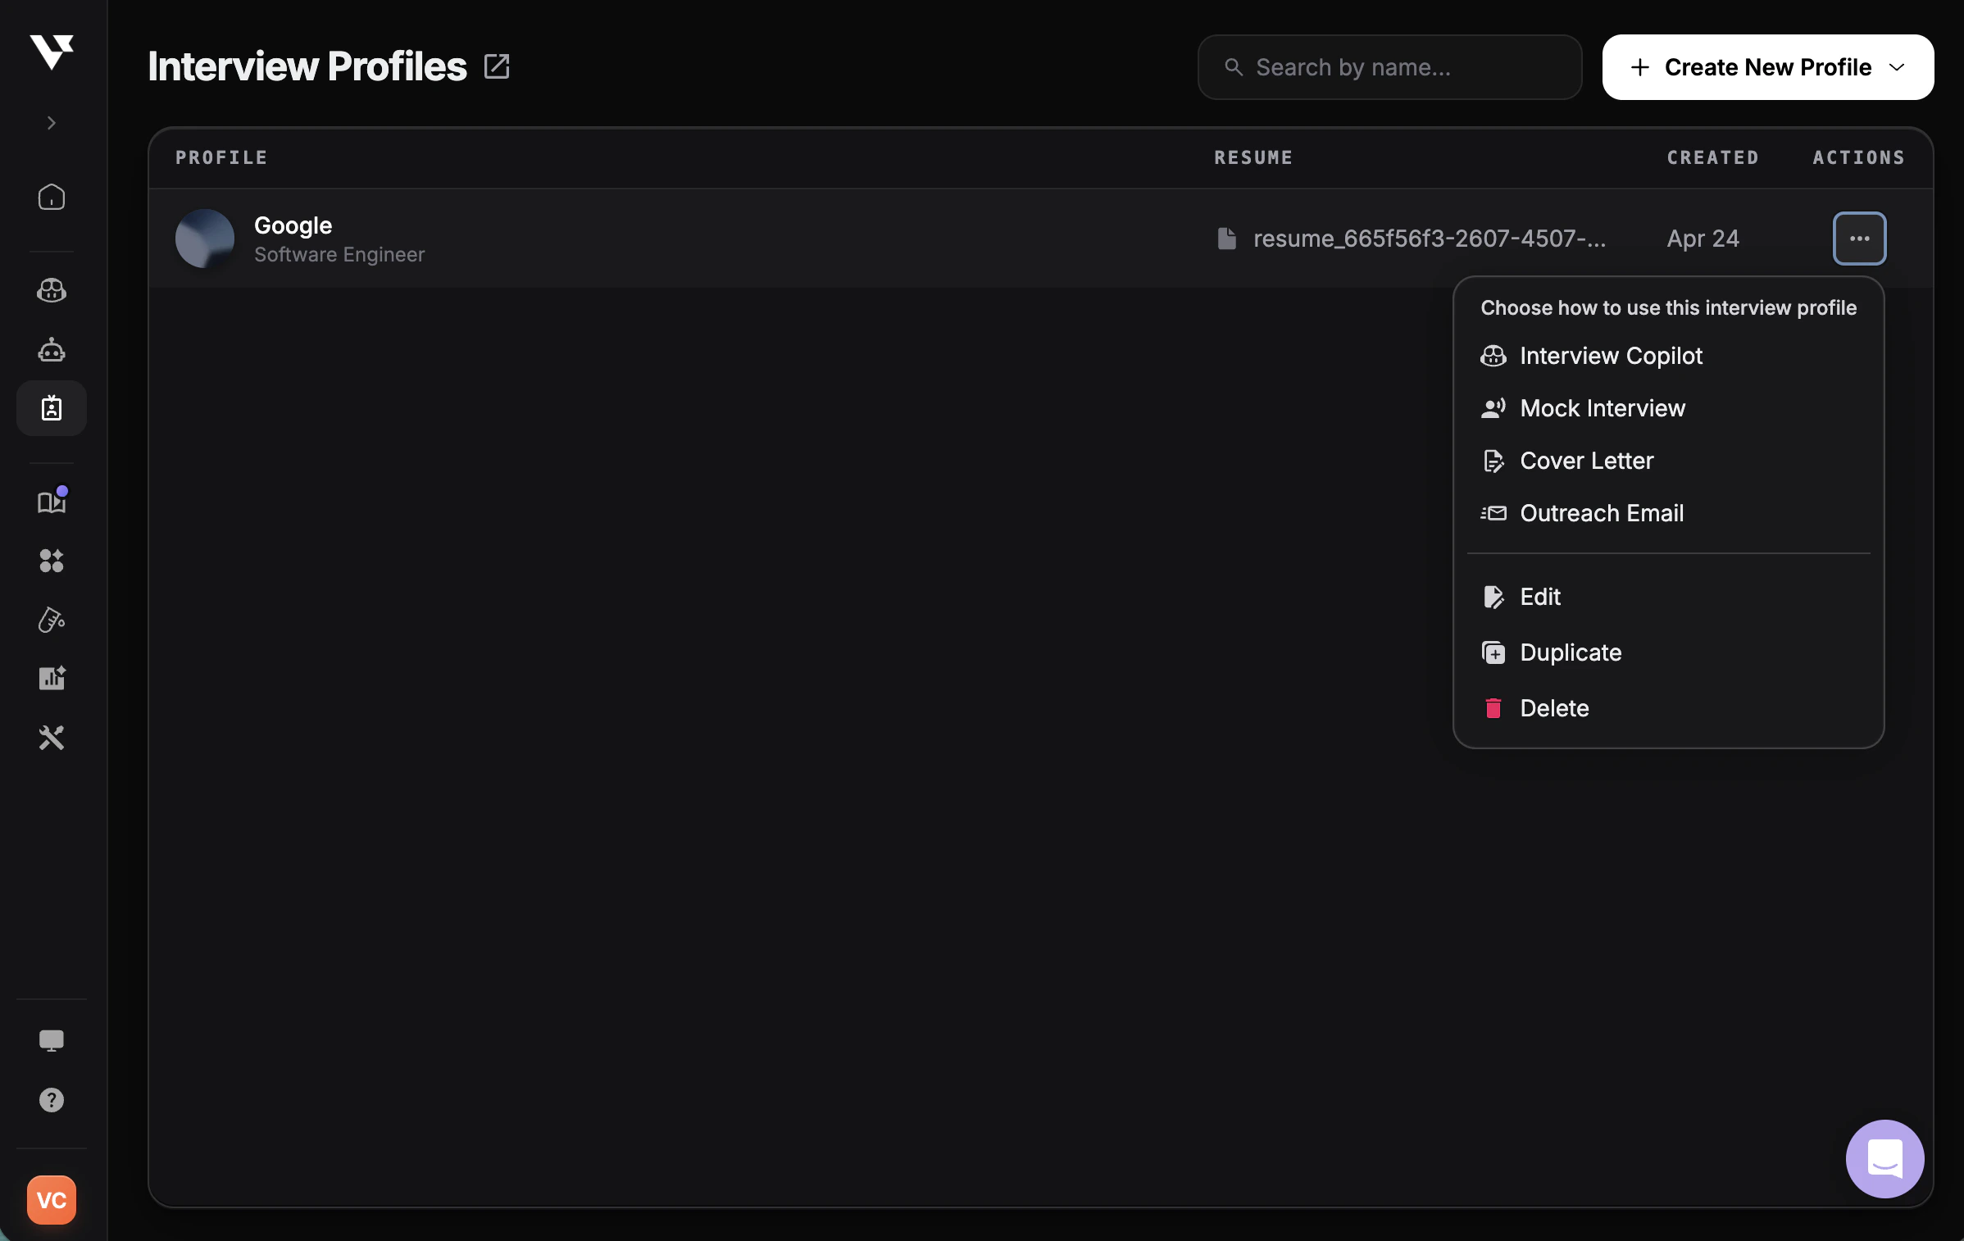Select Mock Interview from the profile menu
This screenshot has height=1241, width=1964.
pos(1603,408)
